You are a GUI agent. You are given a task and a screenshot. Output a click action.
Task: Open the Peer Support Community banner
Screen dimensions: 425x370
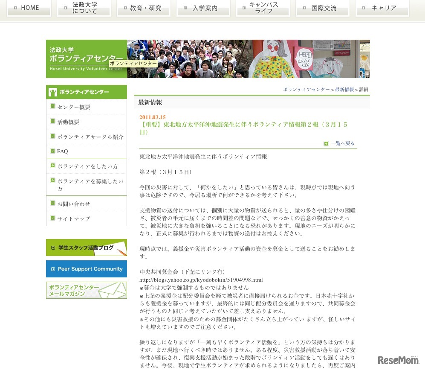[x=87, y=269]
